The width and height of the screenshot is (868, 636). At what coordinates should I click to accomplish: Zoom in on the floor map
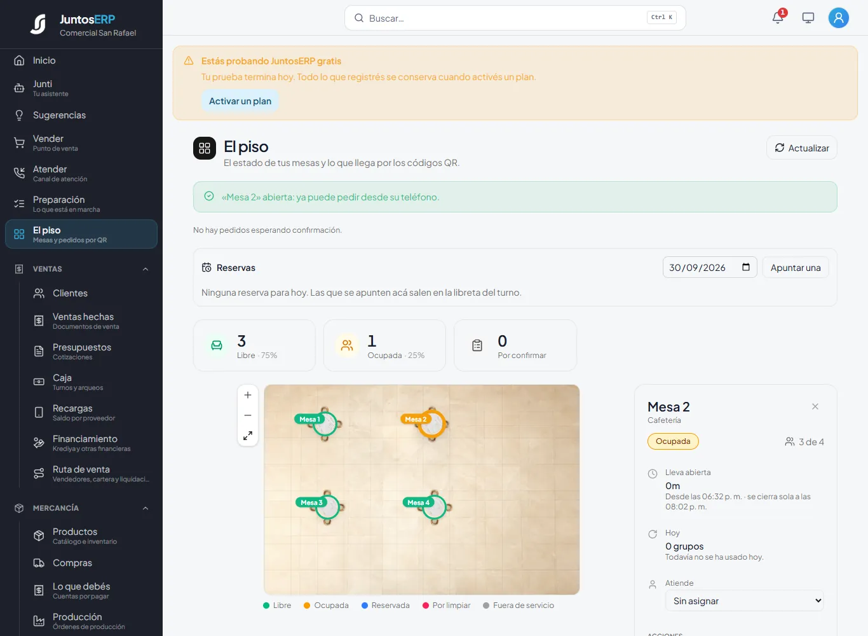tap(248, 395)
